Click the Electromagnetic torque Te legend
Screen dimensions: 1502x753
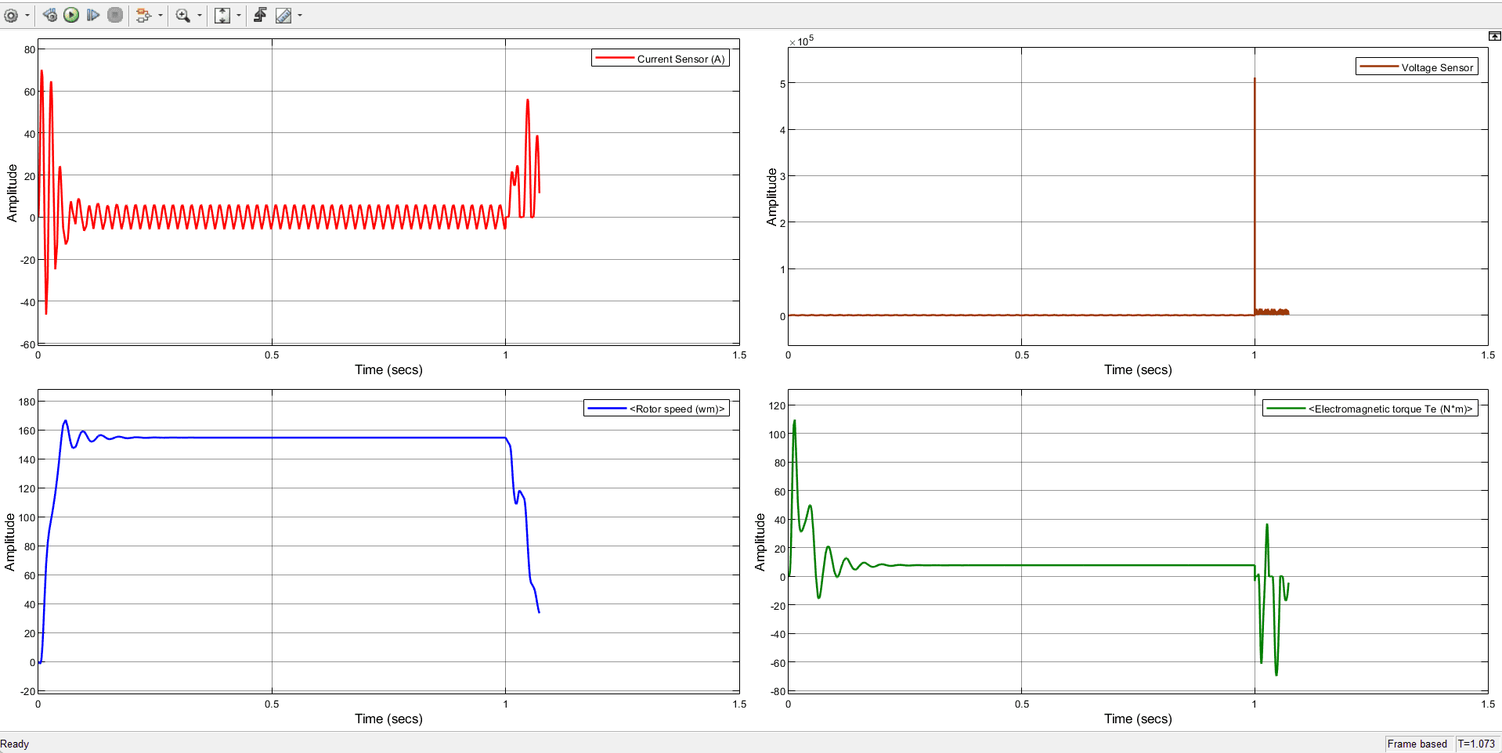click(1370, 409)
